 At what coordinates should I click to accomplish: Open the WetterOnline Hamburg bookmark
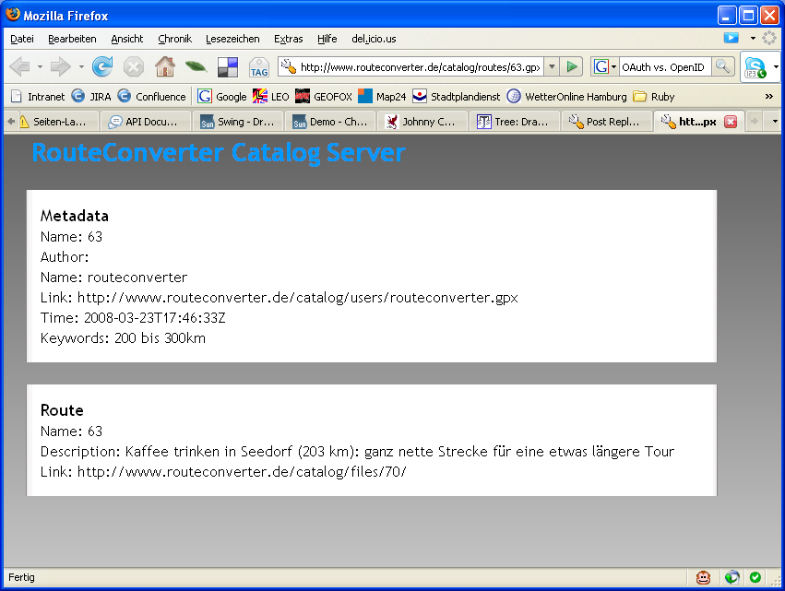pos(566,96)
